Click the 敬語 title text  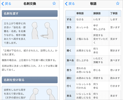pos(93,4)
